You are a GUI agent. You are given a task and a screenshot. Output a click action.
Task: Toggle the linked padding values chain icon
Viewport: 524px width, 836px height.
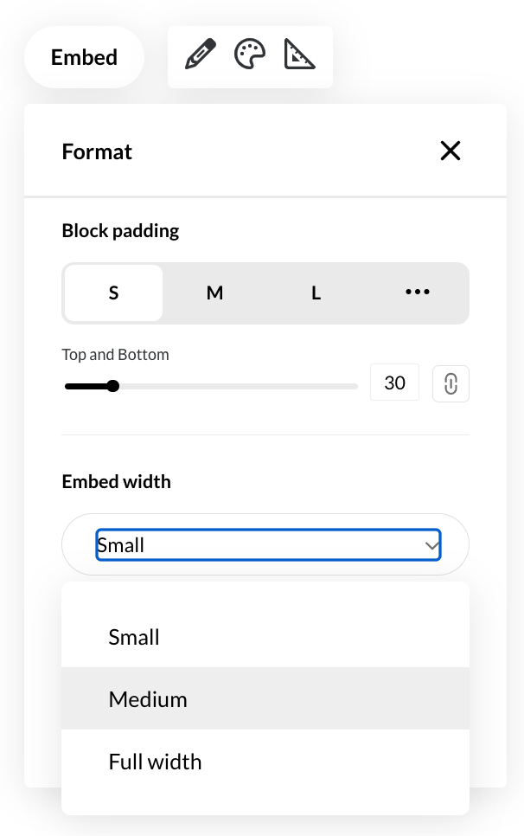(451, 383)
